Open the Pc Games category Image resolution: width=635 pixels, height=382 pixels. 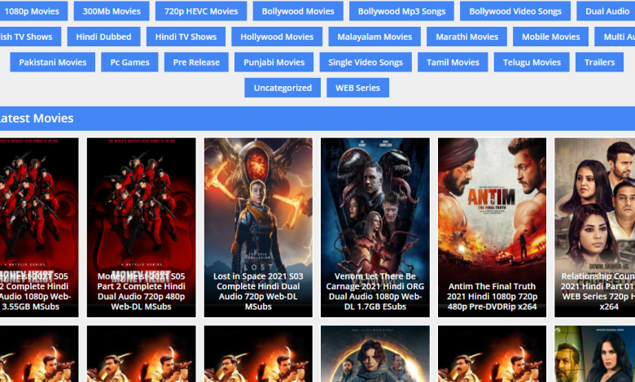pos(129,62)
